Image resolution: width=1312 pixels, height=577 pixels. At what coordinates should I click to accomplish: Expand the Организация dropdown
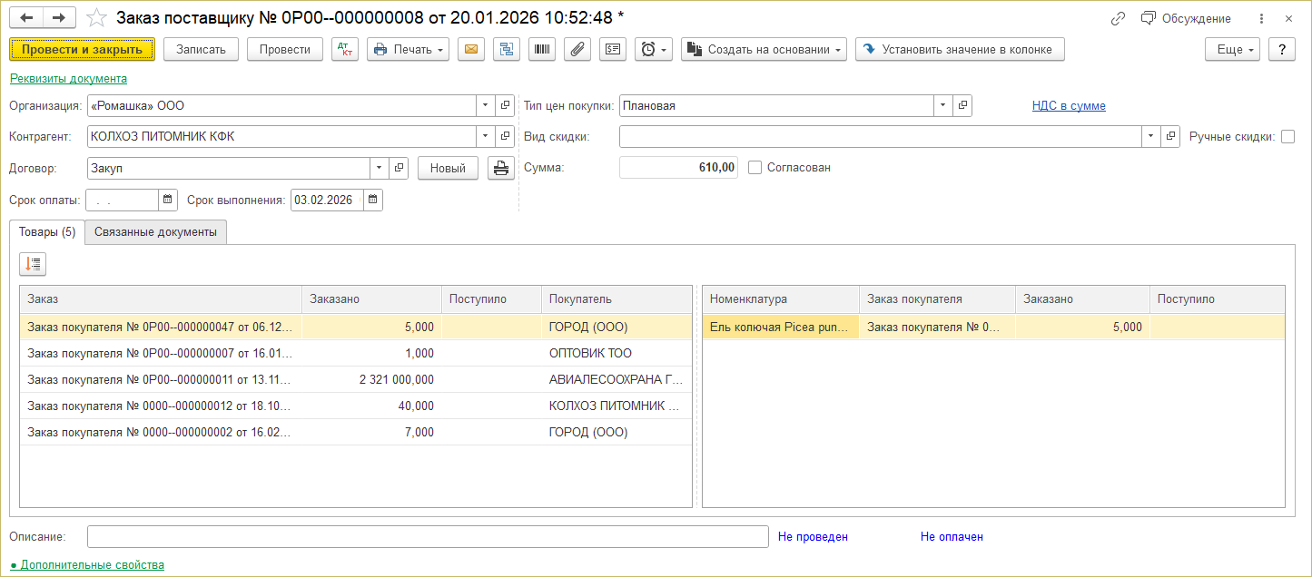(x=486, y=106)
